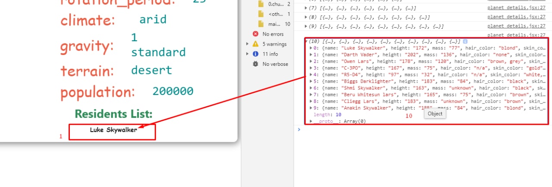Expand the (7) array log entry
552x187 pixels.
coord(306,8)
